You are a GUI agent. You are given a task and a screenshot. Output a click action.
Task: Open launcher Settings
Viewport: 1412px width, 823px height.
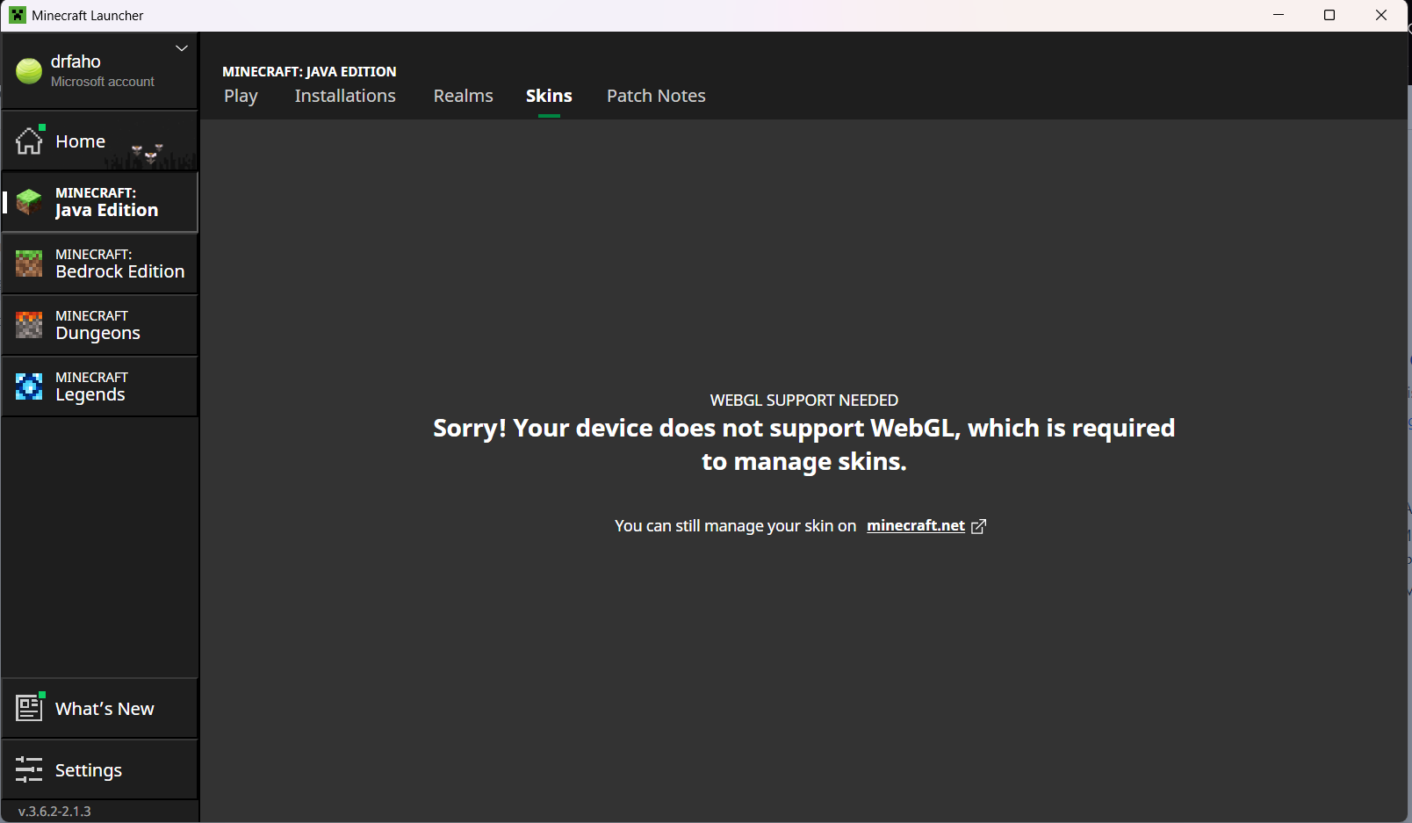tap(100, 769)
